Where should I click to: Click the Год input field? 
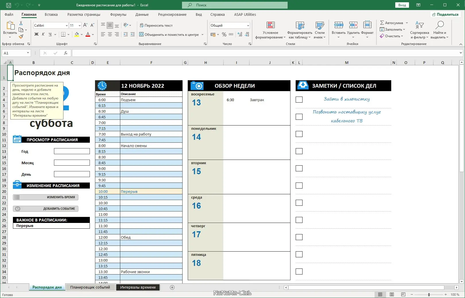tap(72, 151)
